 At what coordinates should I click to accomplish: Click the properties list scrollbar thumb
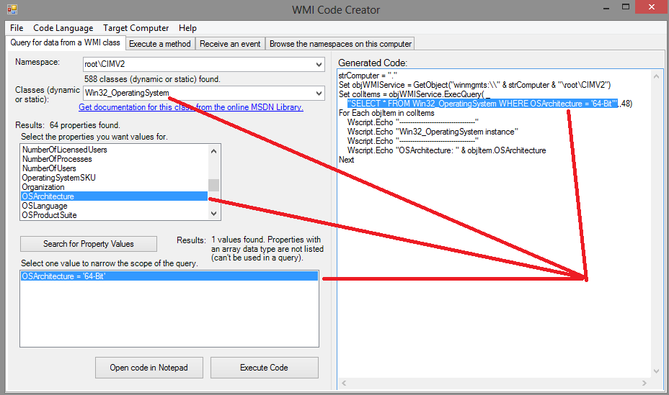[x=214, y=185]
